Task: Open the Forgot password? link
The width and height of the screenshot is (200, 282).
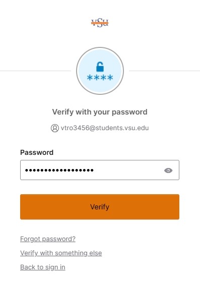Action: tap(48, 239)
